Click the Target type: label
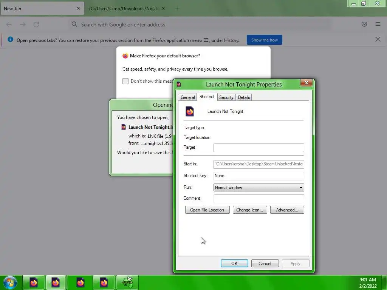 (194, 128)
